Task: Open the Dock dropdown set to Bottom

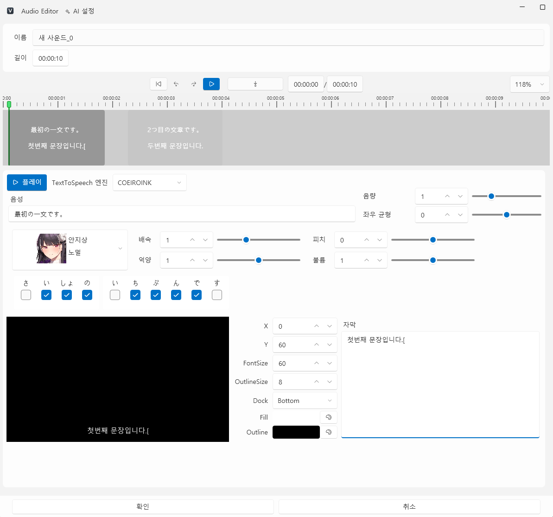Action: [x=305, y=400]
